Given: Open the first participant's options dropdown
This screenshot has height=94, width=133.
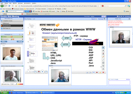Looking at the screenshot, I should tap(22, 37).
